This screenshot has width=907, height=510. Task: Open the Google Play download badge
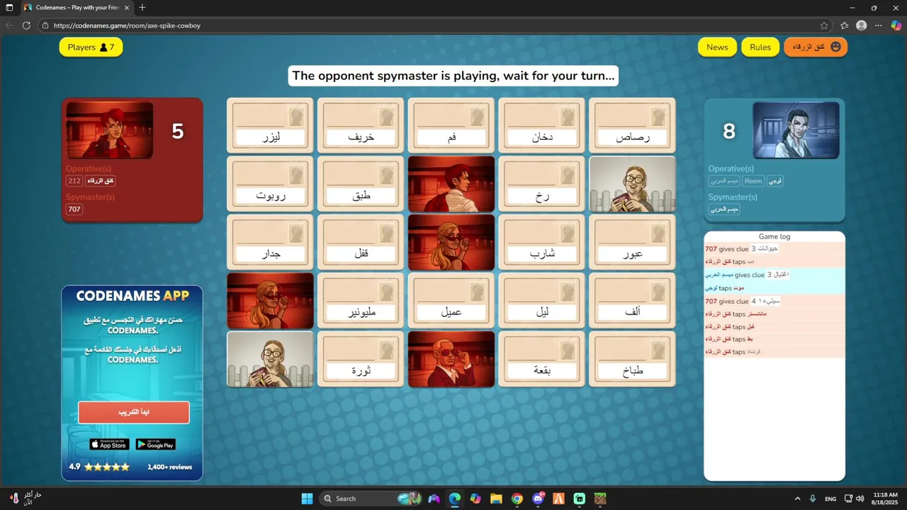click(155, 444)
